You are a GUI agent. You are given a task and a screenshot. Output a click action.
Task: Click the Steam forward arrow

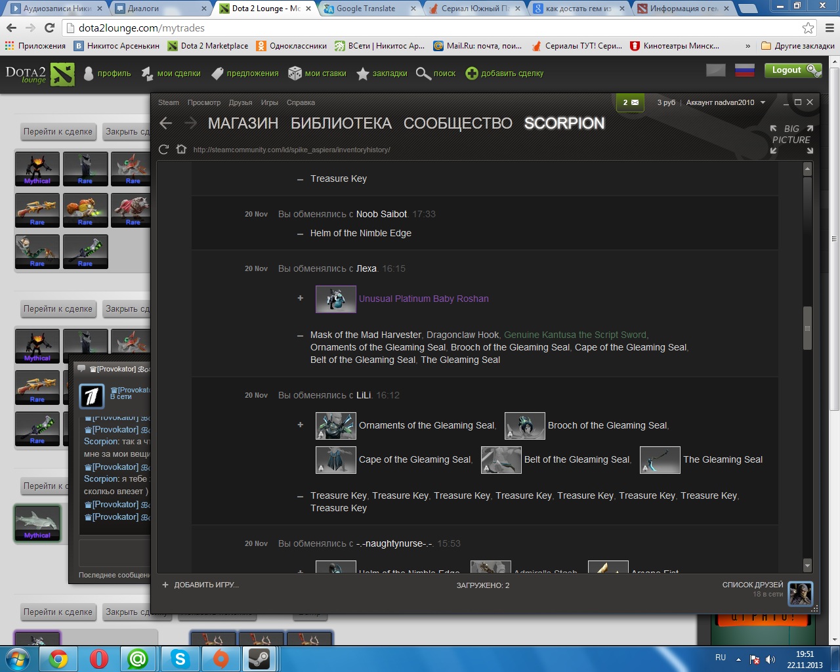(x=190, y=123)
